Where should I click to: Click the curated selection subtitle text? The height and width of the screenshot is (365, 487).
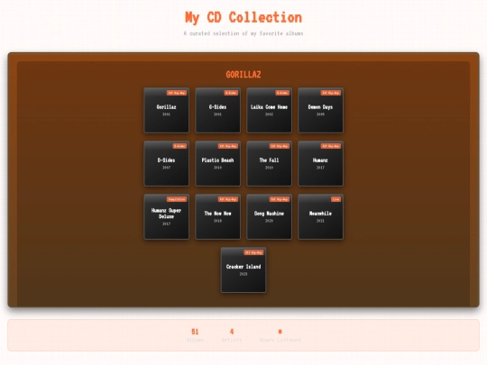click(243, 33)
